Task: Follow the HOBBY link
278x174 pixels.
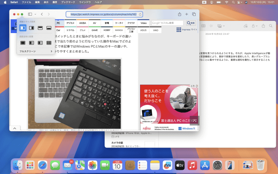Action: coord(107,30)
